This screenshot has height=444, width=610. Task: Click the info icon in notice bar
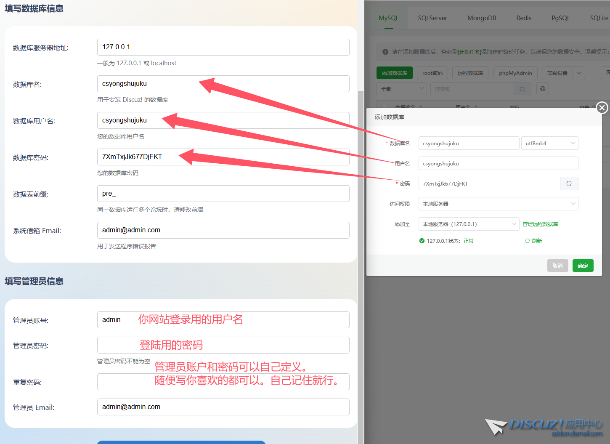pyautogui.click(x=385, y=52)
